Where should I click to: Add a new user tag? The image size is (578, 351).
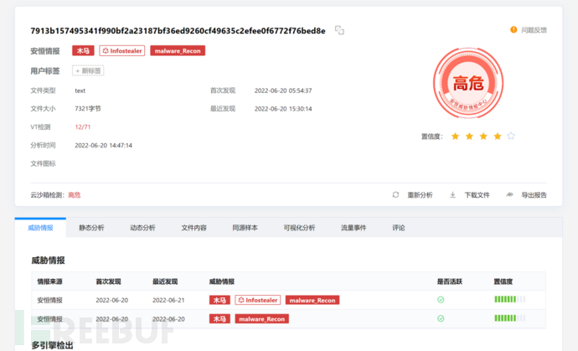[89, 71]
